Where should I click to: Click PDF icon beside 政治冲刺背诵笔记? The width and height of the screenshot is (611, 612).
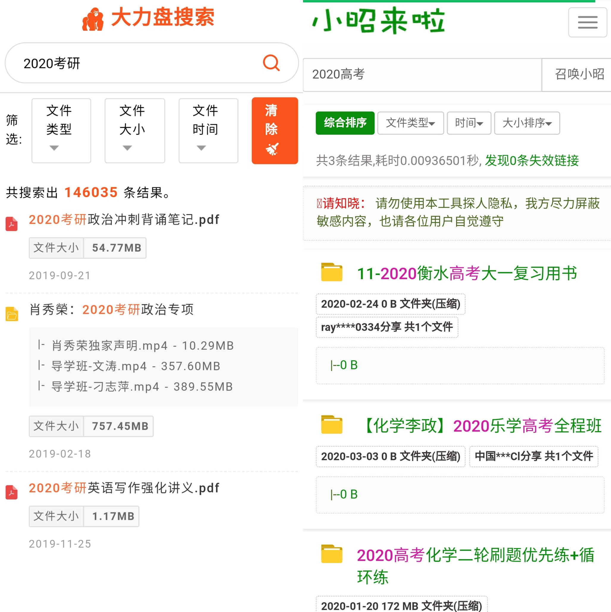(12, 224)
